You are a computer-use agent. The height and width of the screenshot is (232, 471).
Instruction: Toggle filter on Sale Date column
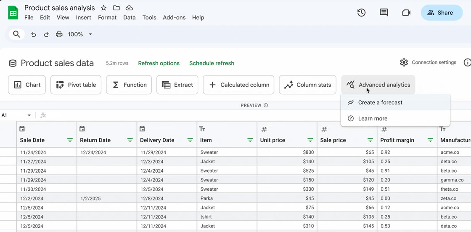70,140
